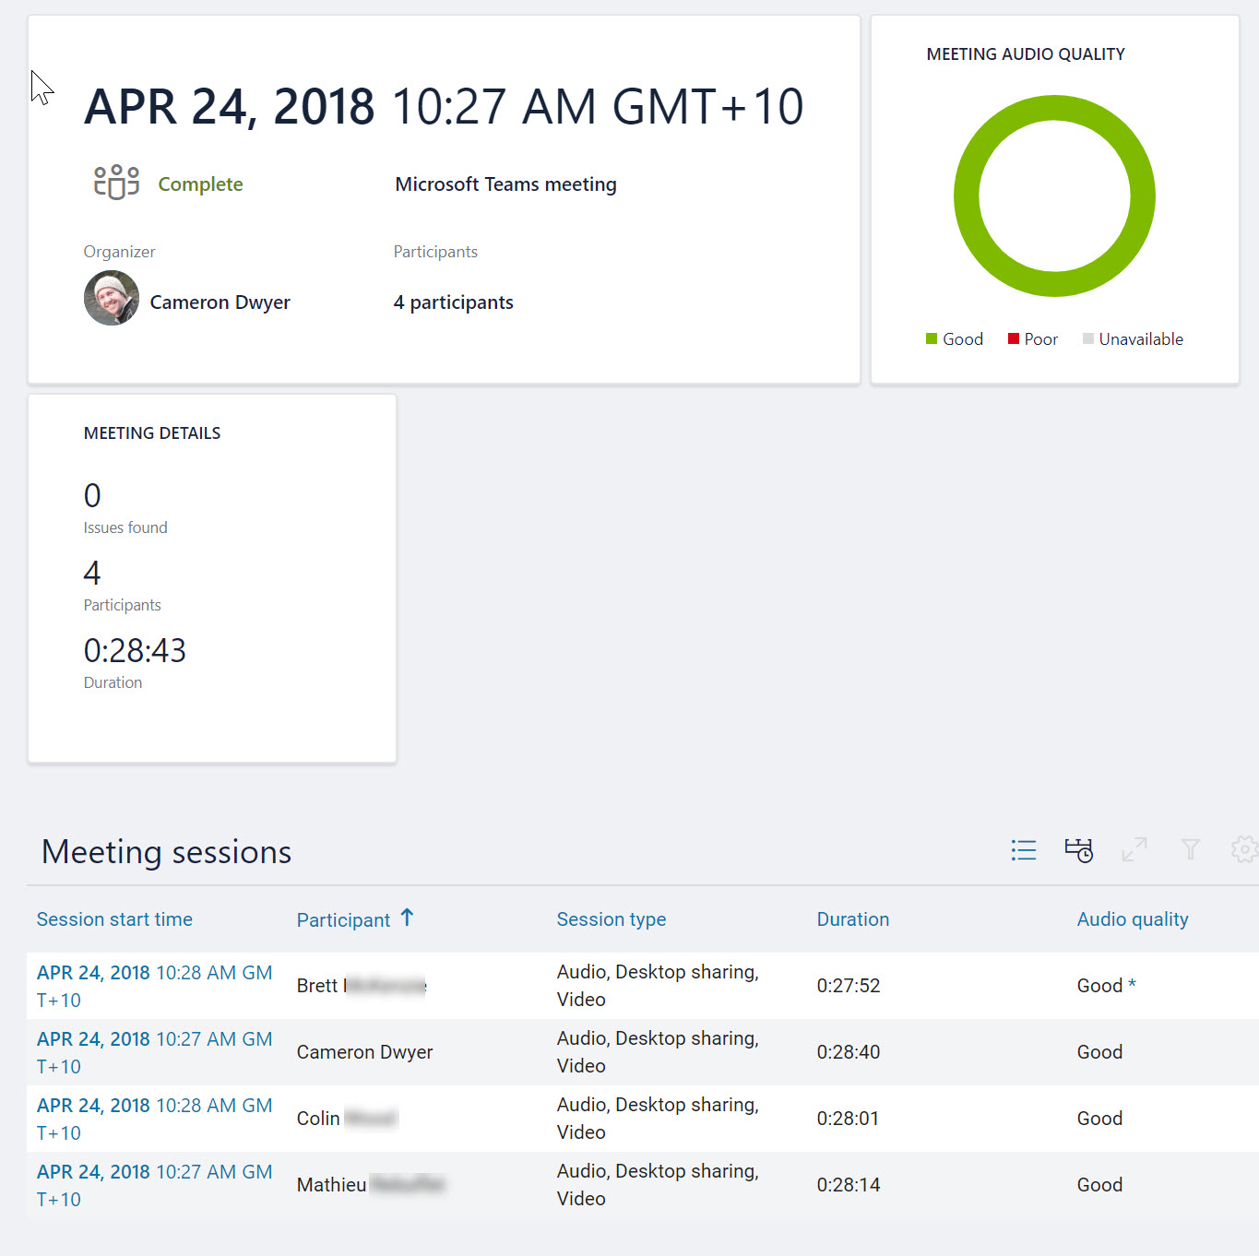Image resolution: width=1259 pixels, height=1256 pixels.
Task: Open Brett's session APR 24 10:28 AM
Action: coord(154,986)
